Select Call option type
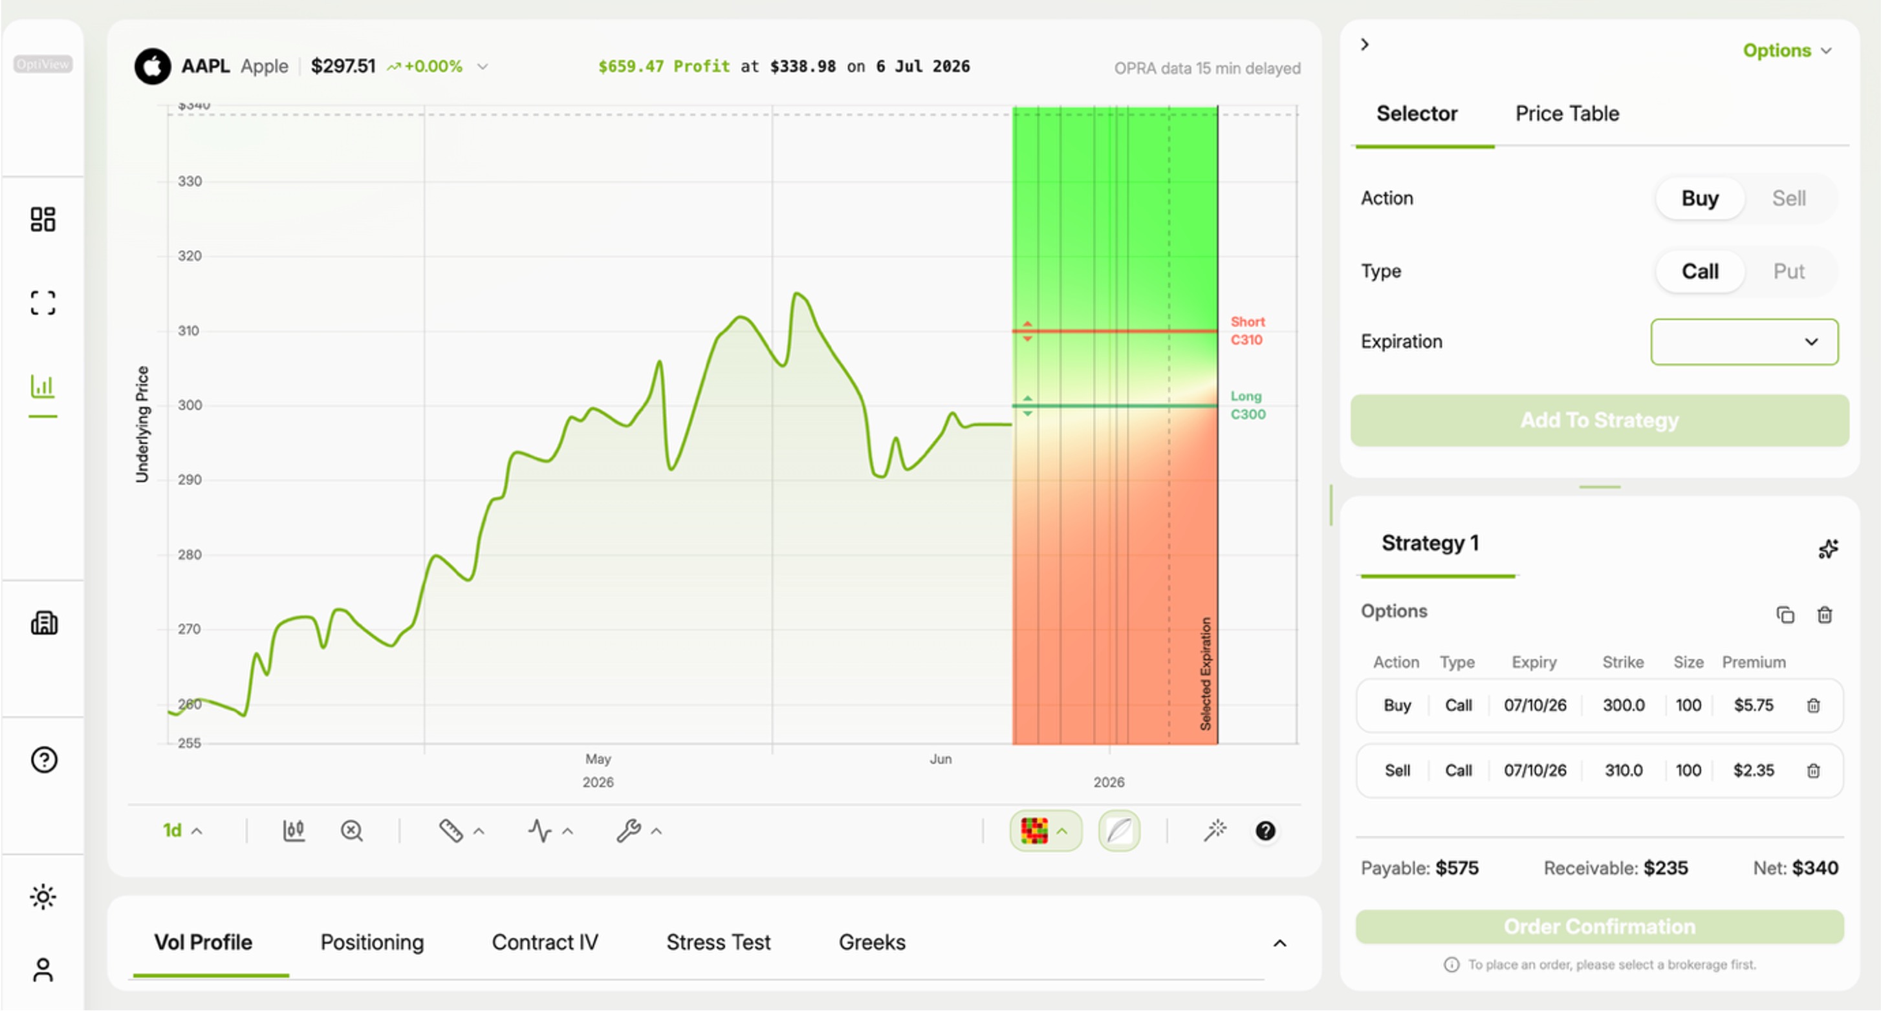This screenshot has height=1011, width=1881. [x=1700, y=271]
